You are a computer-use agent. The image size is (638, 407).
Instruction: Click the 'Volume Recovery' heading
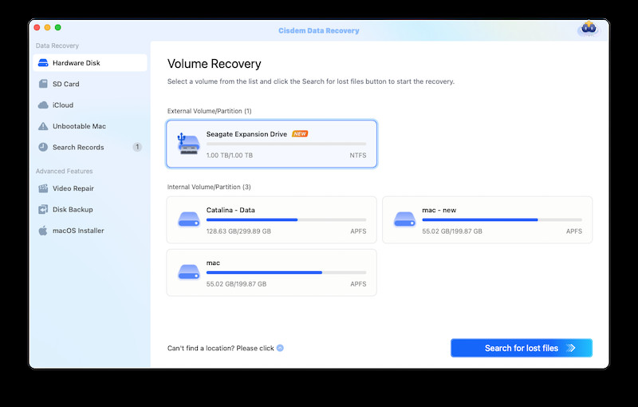coord(214,64)
